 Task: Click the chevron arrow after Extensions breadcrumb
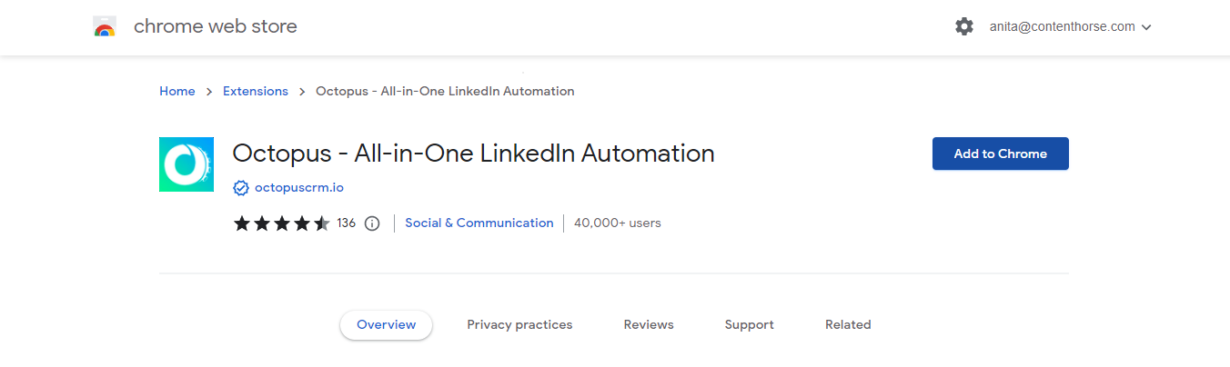[302, 92]
